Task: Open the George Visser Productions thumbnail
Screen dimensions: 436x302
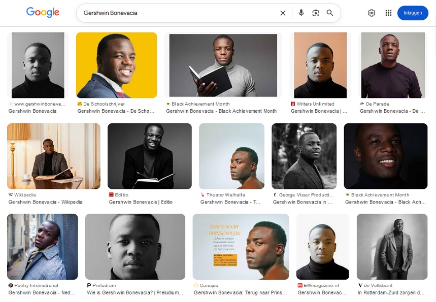Action: [x=304, y=156]
